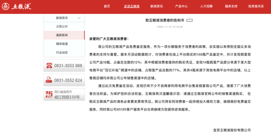271x134 pixels.
Task: Go to 新闻资讯 in the top menu
Action: (x=157, y=6)
